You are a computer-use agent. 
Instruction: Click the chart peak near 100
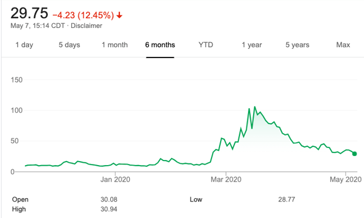click(255, 107)
